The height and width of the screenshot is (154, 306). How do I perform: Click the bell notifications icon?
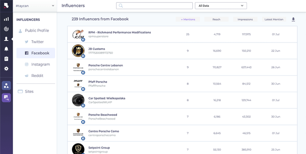[x=6, y=49]
